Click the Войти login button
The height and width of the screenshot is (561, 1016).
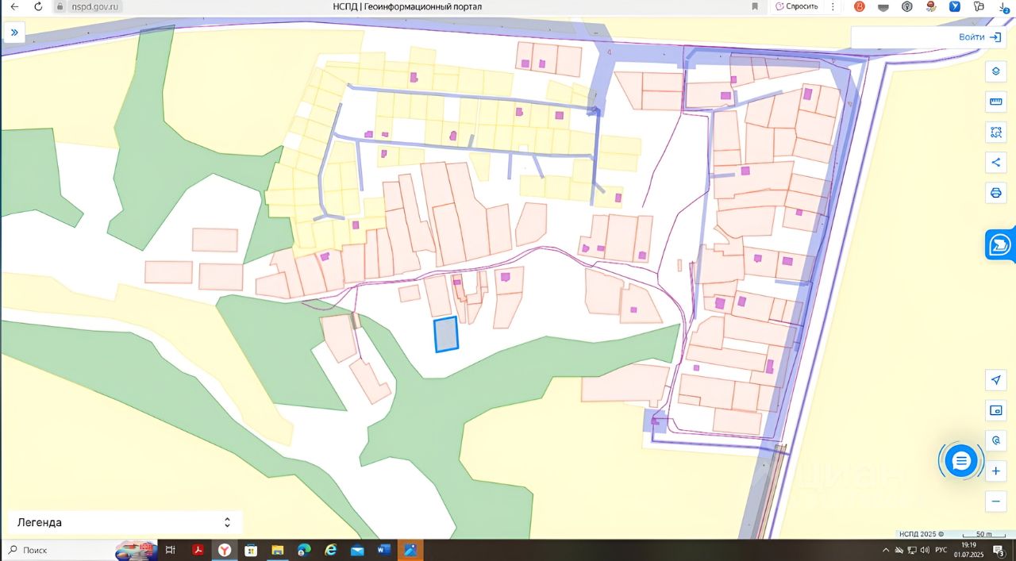(982, 37)
